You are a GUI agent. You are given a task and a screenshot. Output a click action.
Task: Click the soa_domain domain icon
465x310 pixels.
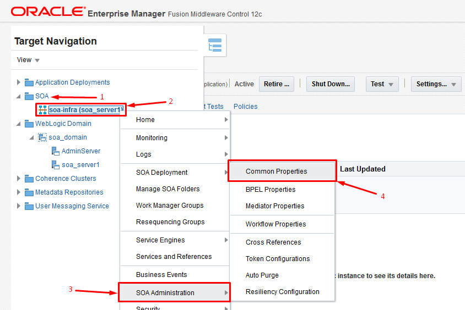pos(42,137)
